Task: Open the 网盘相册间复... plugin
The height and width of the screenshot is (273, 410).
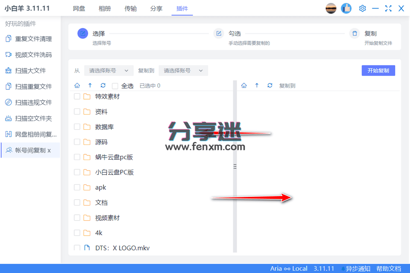Action: tap(30, 134)
